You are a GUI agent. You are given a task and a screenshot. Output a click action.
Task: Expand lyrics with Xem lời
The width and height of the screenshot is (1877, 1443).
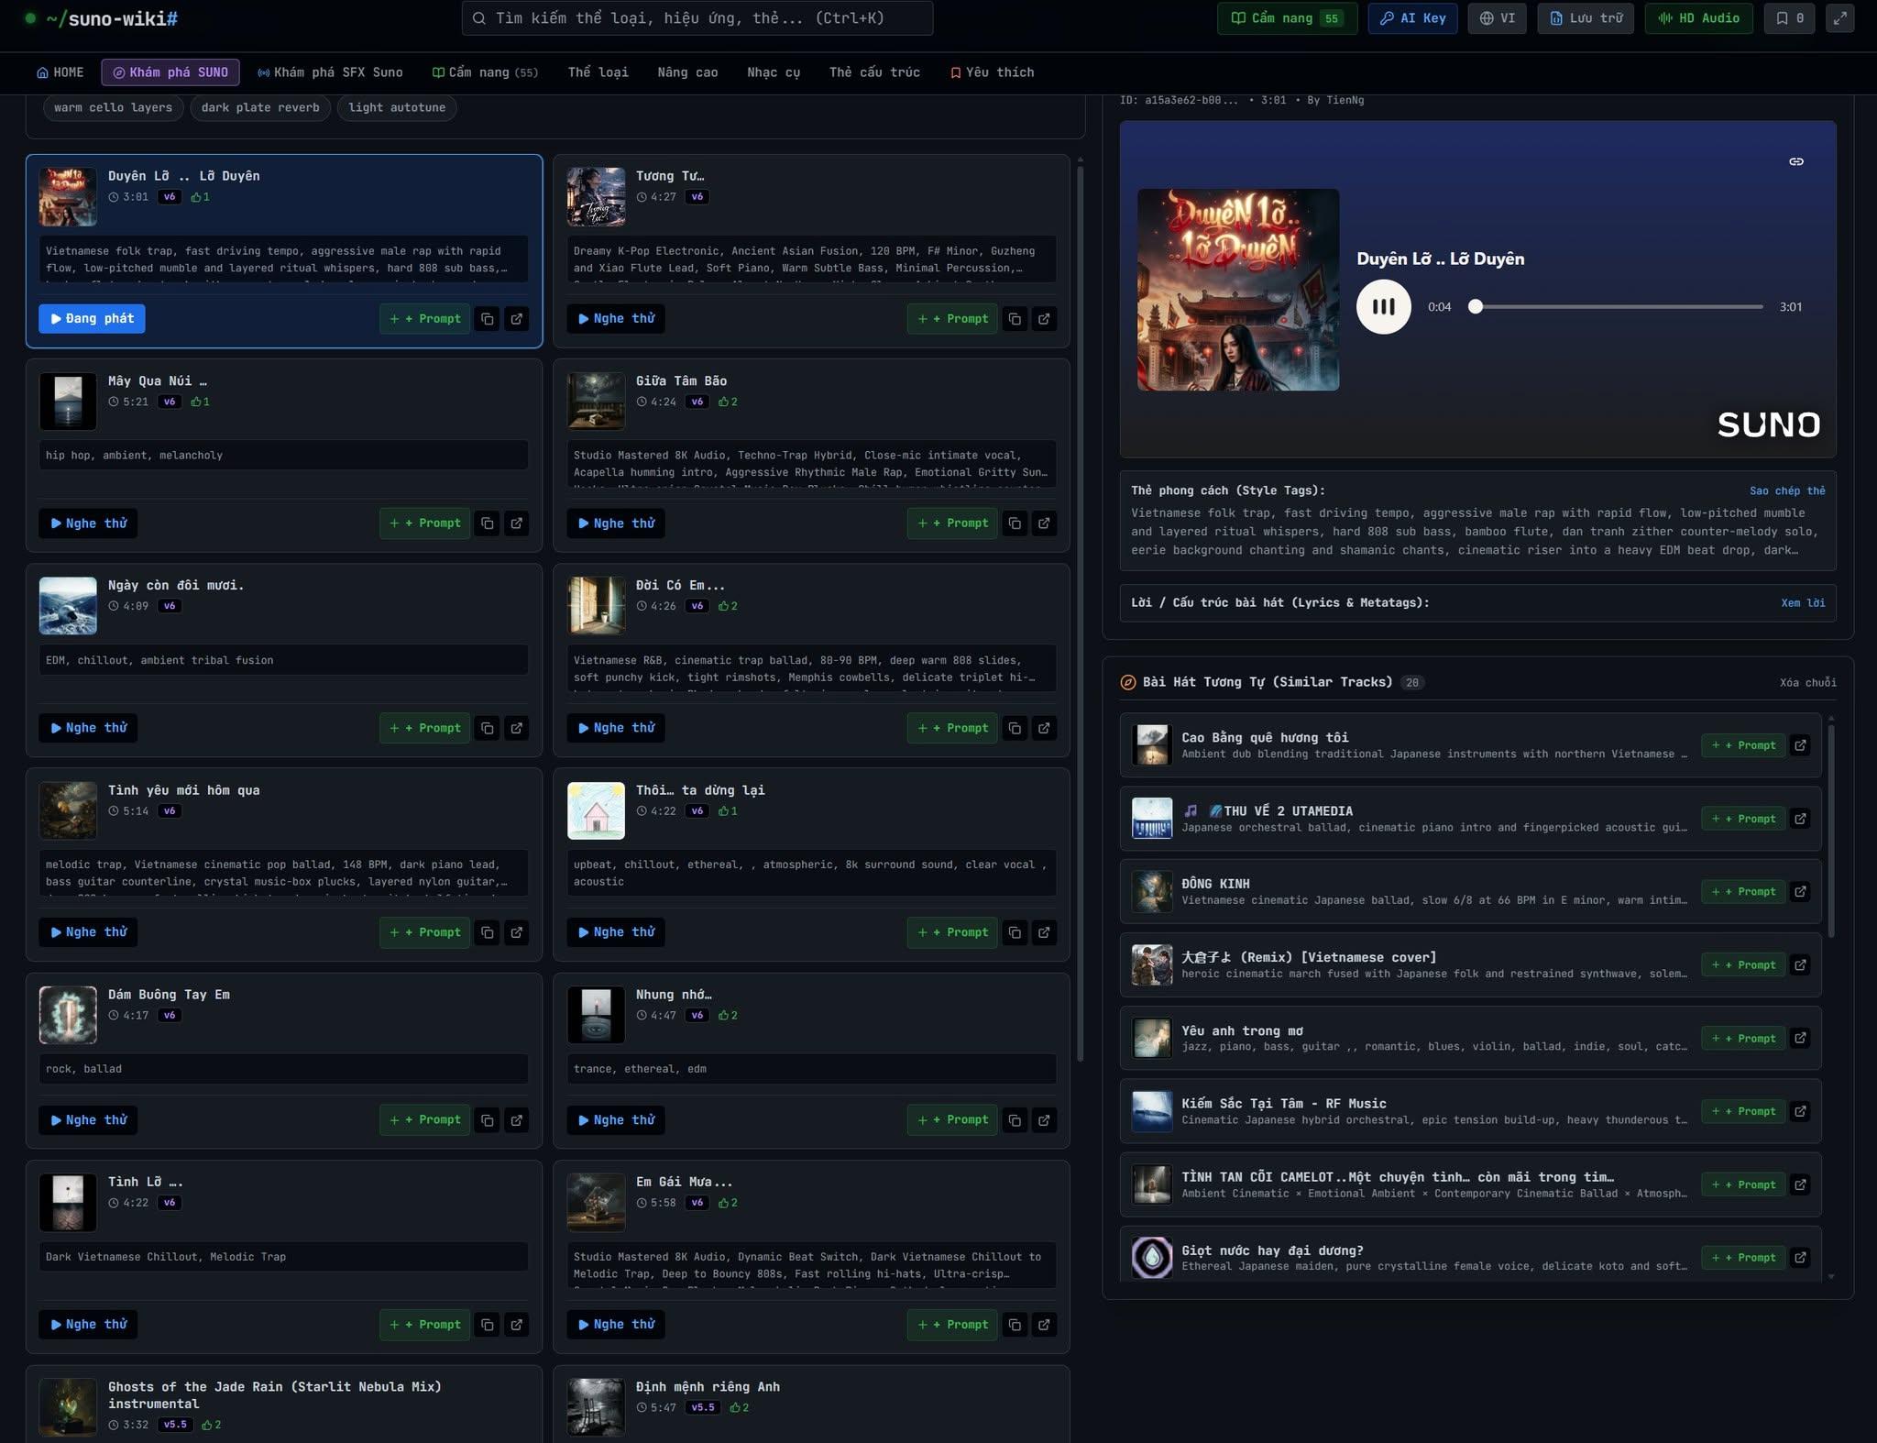(1803, 603)
